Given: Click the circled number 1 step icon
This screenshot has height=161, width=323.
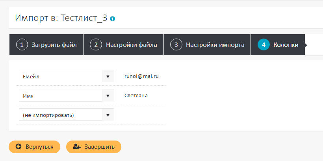Looking at the screenshot, I should [22, 44].
